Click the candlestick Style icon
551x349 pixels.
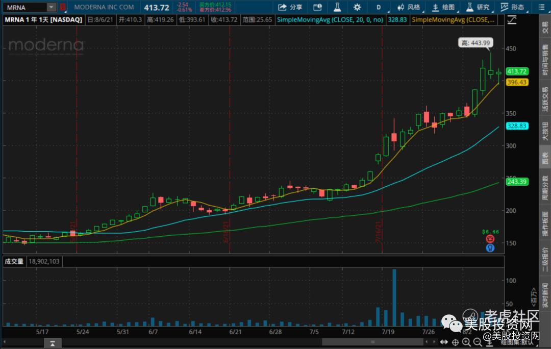(x=400, y=7)
